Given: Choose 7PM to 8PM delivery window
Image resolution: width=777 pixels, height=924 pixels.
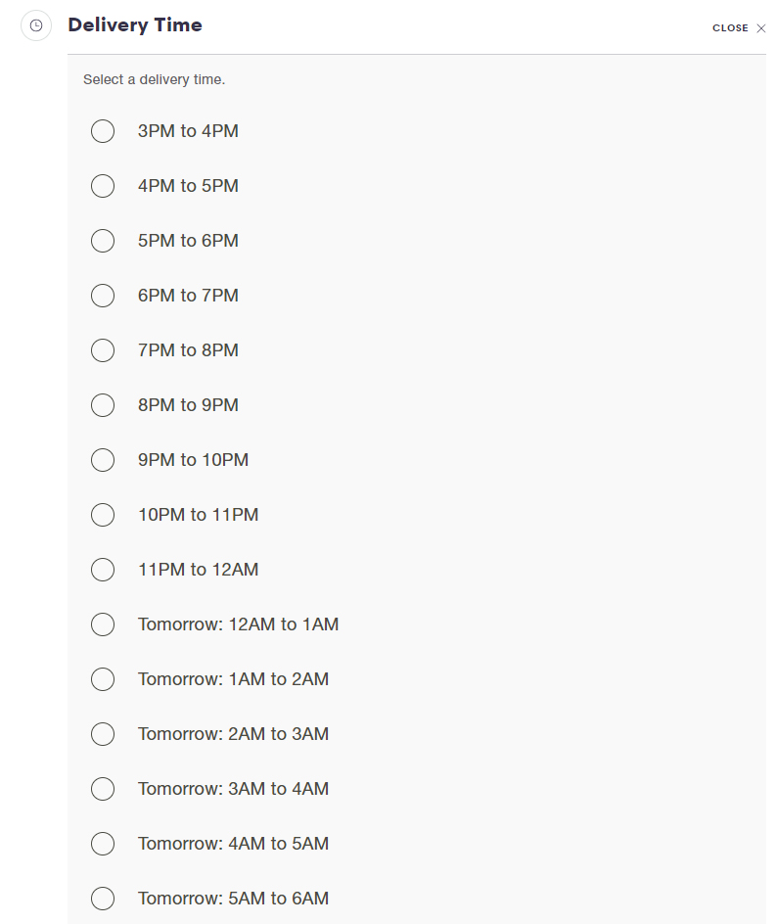Looking at the screenshot, I should pos(103,350).
